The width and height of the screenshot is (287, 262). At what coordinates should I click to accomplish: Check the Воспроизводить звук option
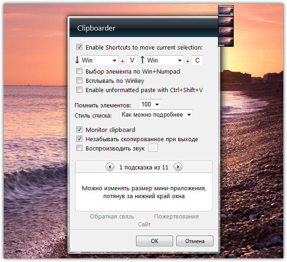point(79,148)
